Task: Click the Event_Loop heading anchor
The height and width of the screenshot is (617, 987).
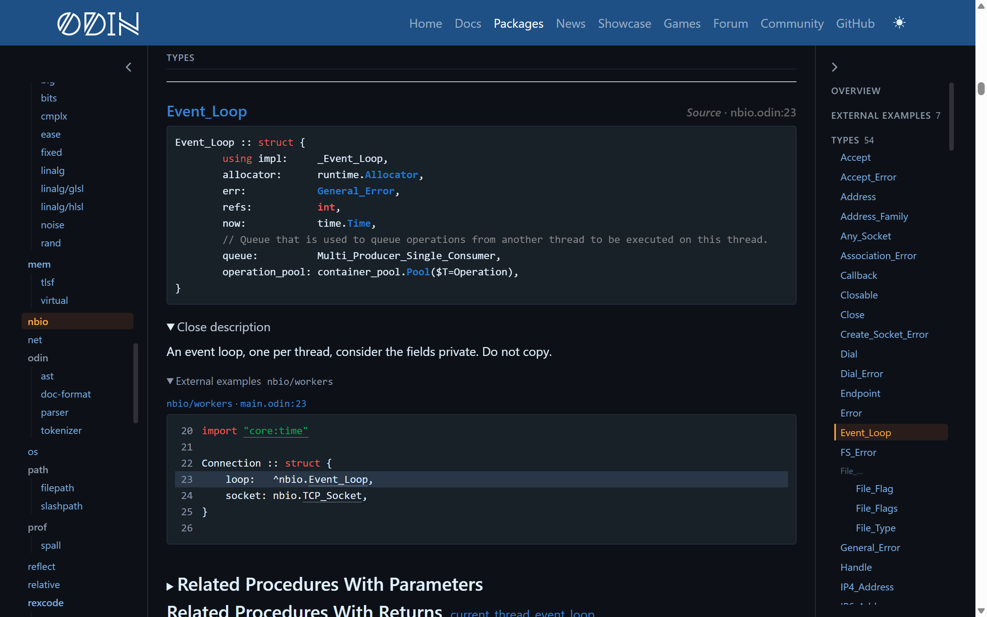Action: (x=207, y=111)
